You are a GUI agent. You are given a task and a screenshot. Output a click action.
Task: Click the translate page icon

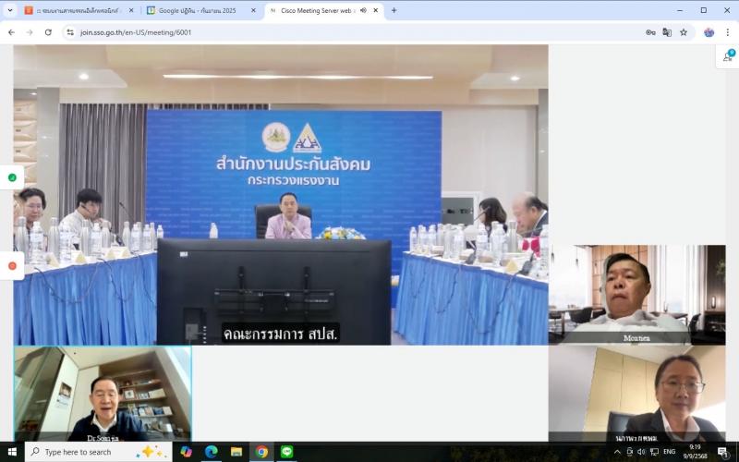[x=667, y=32]
